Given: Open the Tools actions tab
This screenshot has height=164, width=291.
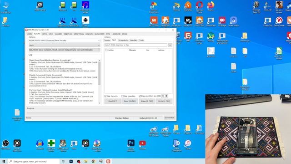Looking at the screenshot, I should click(x=141, y=40).
